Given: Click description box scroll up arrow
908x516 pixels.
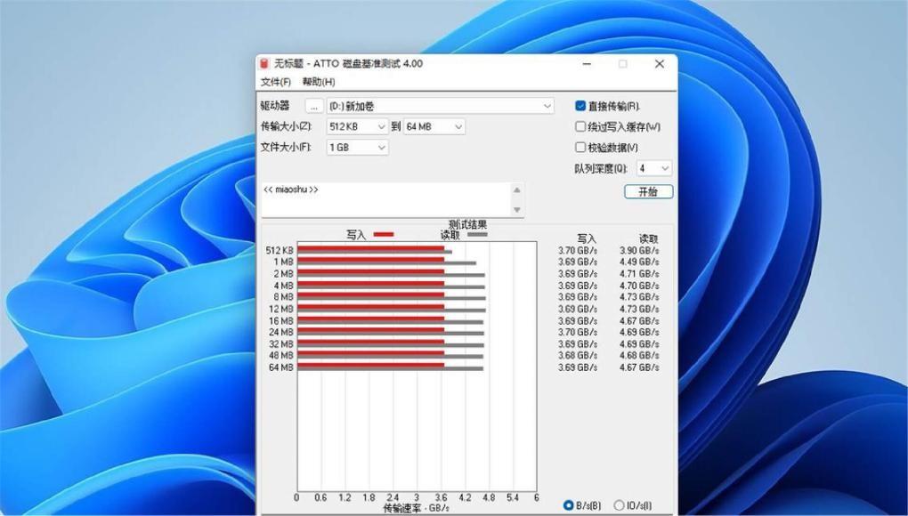Looking at the screenshot, I should pos(517,189).
